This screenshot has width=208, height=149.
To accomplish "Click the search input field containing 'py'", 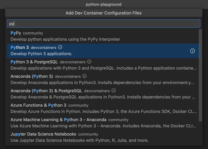I will pyautogui.click(x=103, y=24).
